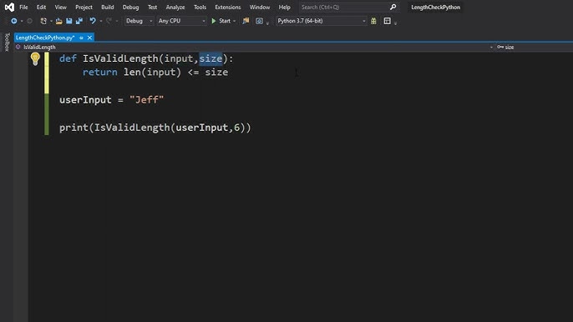
Task: Open the Extensions menu
Action: 228,7
